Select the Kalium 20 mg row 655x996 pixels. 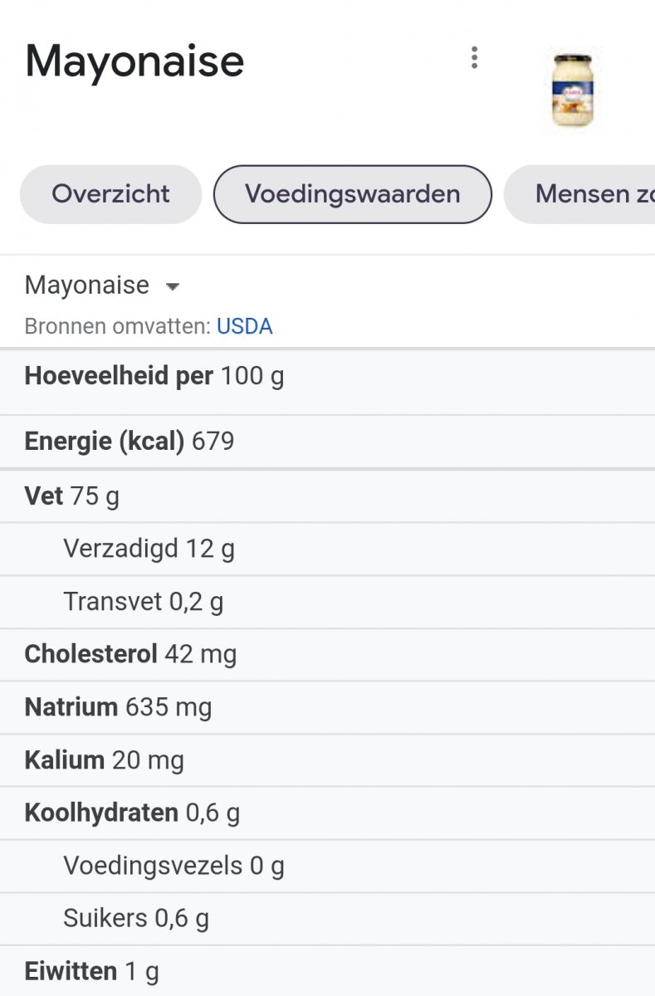(105, 760)
